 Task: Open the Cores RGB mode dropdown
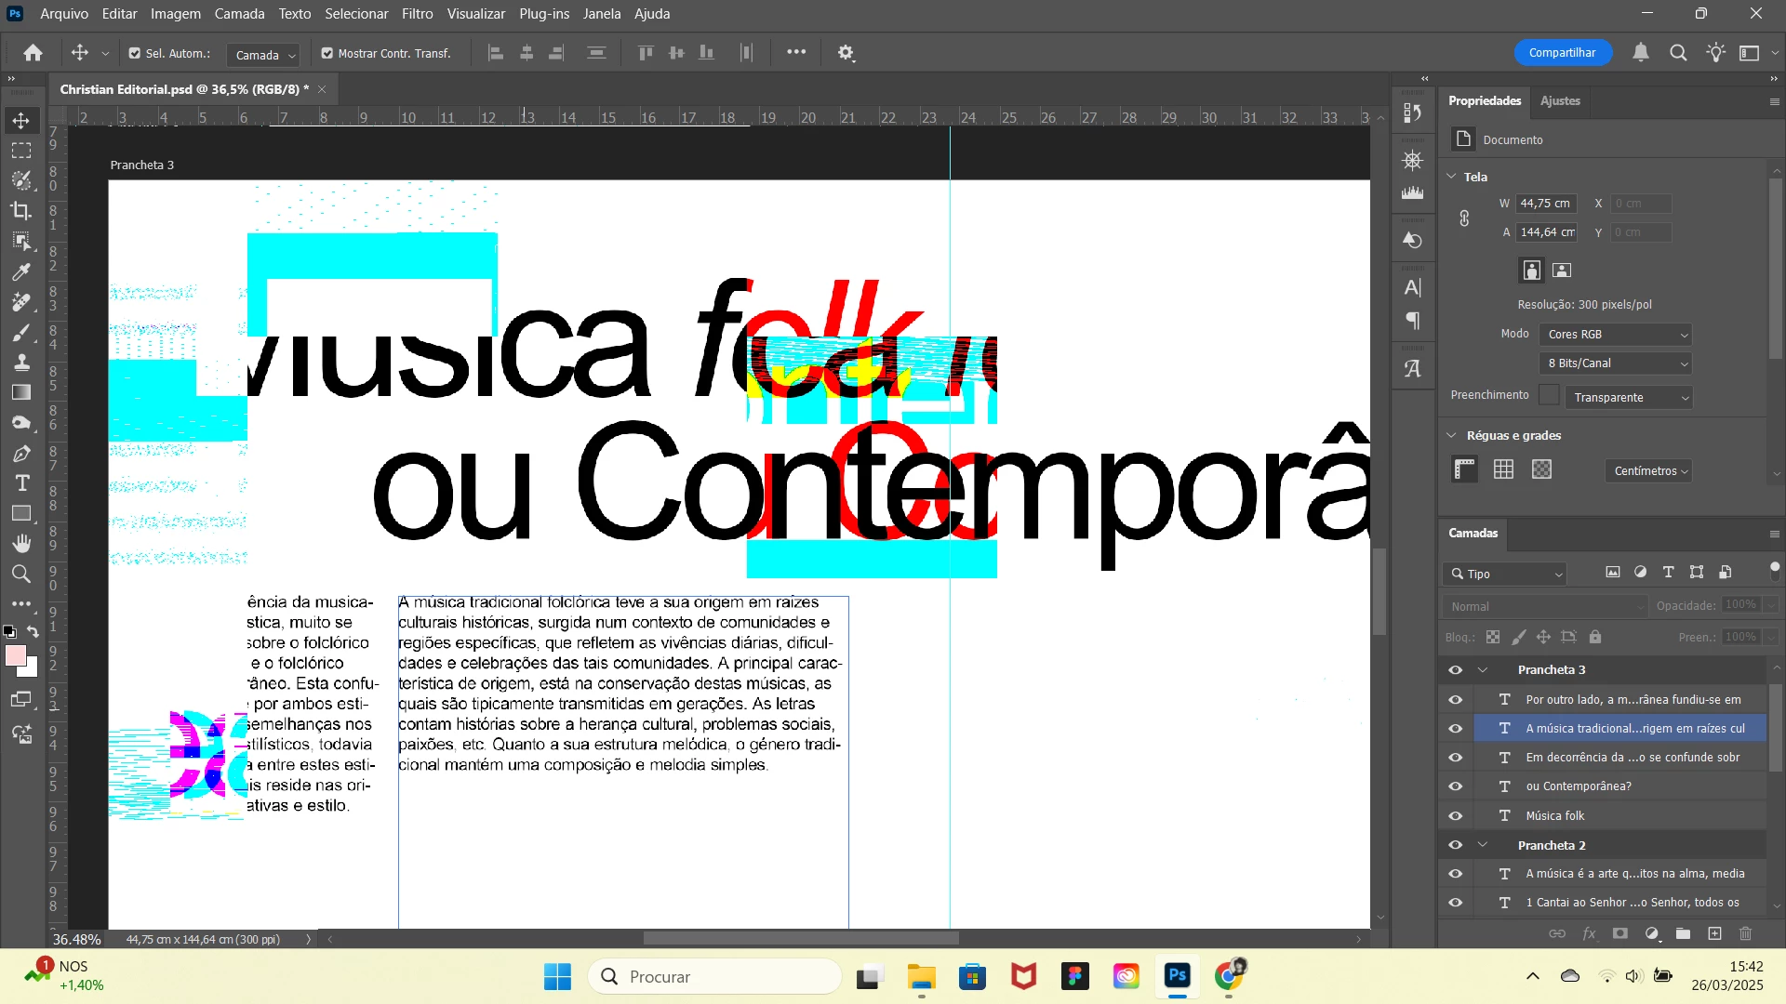pos(1617,335)
